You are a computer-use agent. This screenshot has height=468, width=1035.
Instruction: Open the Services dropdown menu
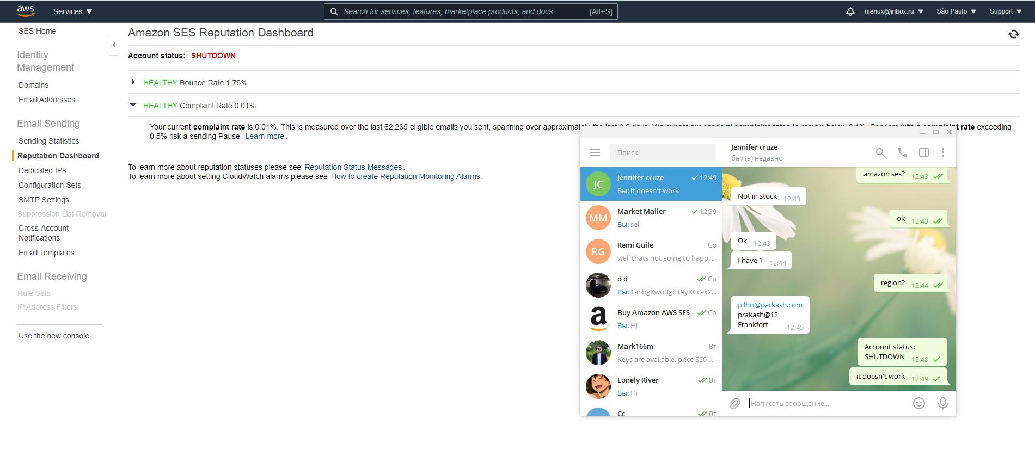72,11
